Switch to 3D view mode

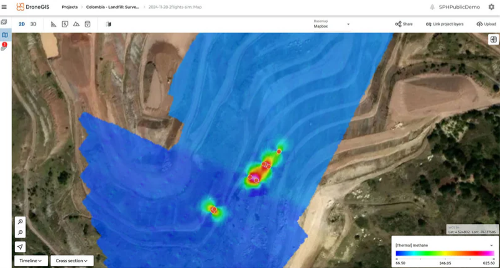(x=34, y=24)
